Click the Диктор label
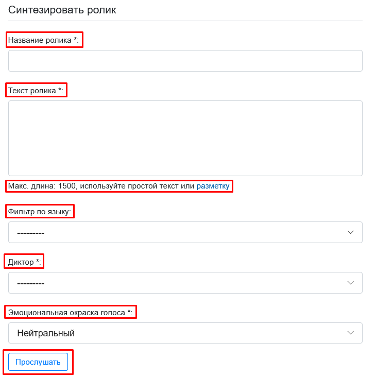Viewport: 376px width, 377px height. click(x=24, y=262)
